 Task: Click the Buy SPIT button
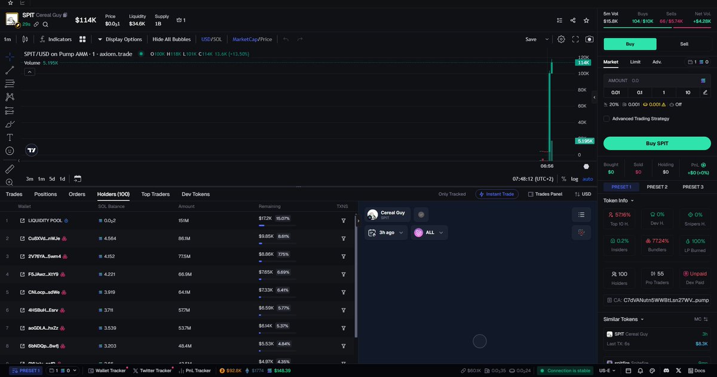657,143
